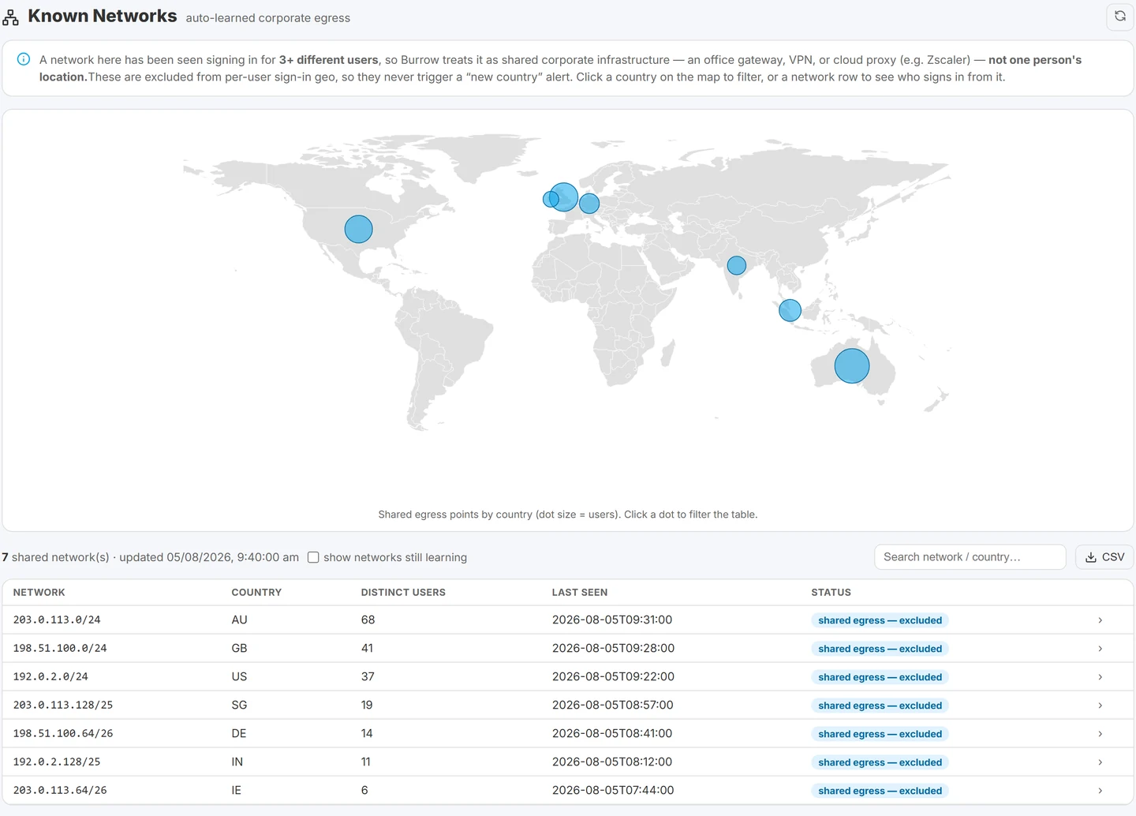The image size is (1136, 816).
Task: Expand the 198.51.100.0/24 row chevron
Action: (x=1100, y=649)
